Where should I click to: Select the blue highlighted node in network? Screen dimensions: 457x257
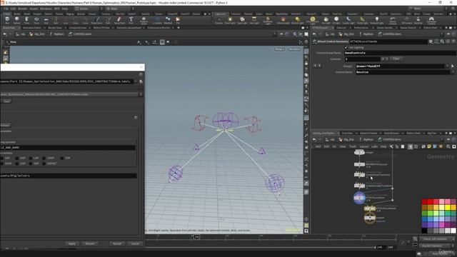pos(359,198)
